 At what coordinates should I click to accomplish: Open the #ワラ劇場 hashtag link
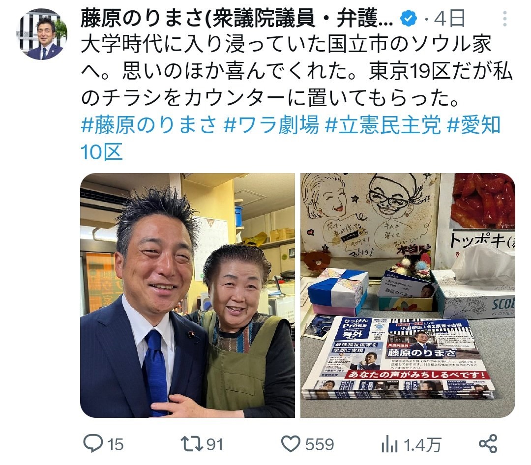271,125
